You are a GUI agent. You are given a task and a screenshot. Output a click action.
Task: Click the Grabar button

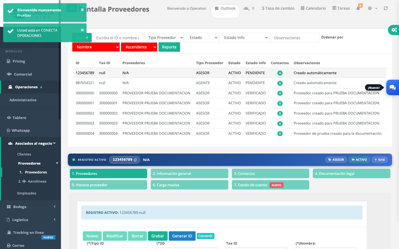[158, 236]
